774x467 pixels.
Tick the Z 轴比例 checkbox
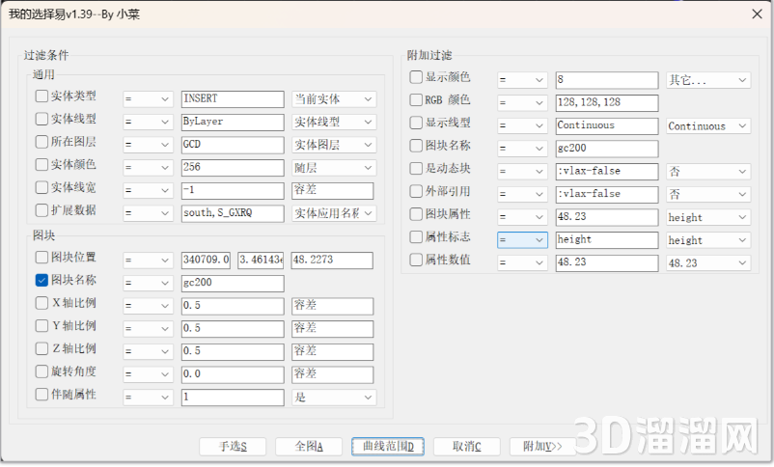pos(41,348)
